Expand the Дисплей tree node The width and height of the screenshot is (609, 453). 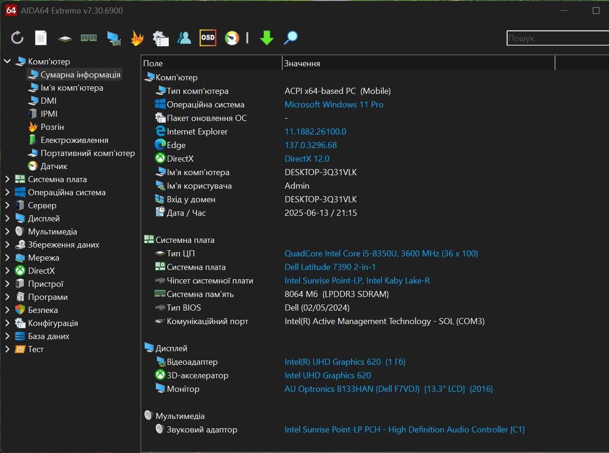[x=7, y=218]
